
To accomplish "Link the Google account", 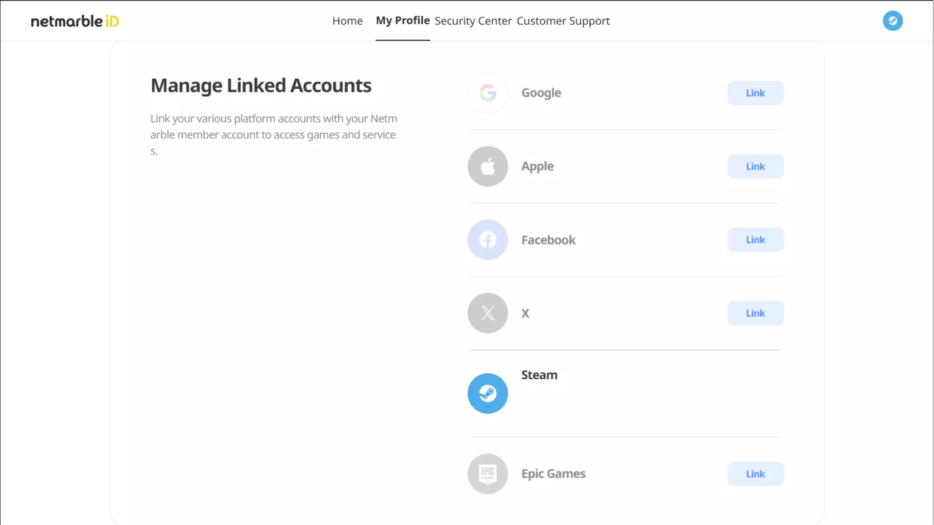I will [755, 93].
